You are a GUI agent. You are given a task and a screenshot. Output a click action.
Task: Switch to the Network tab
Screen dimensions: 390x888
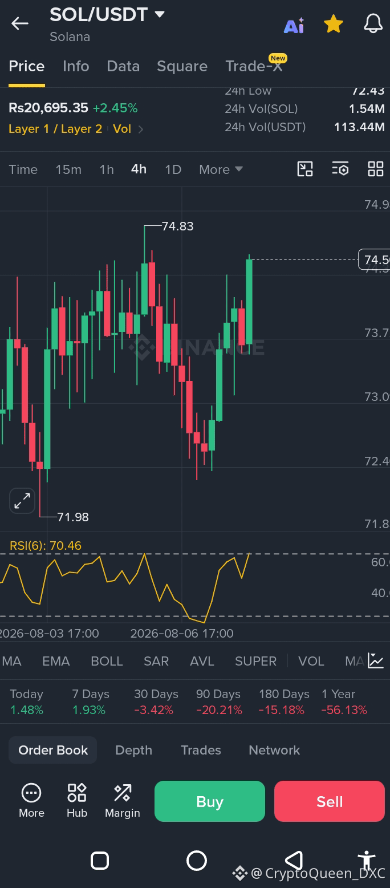pyautogui.click(x=274, y=750)
